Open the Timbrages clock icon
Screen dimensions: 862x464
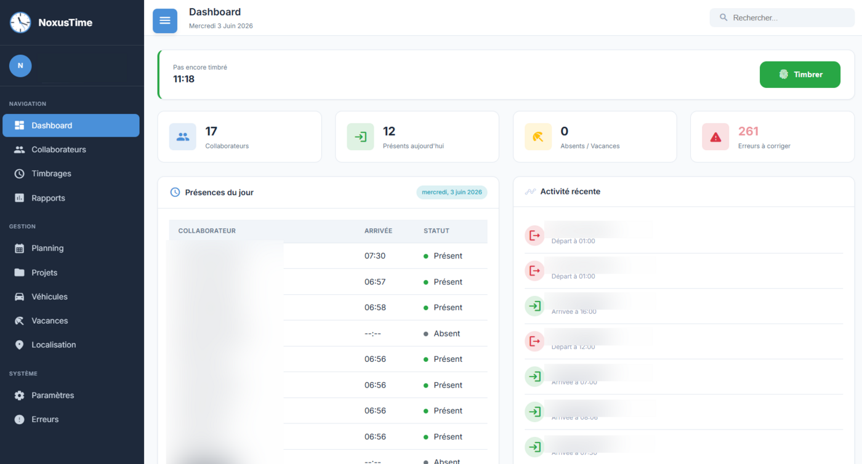[x=20, y=174]
